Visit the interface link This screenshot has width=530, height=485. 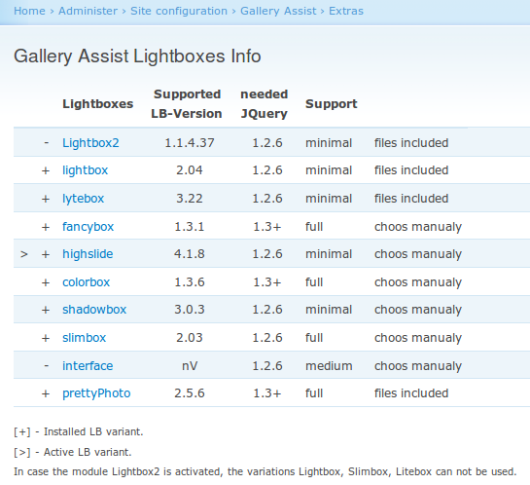[x=88, y=366]
